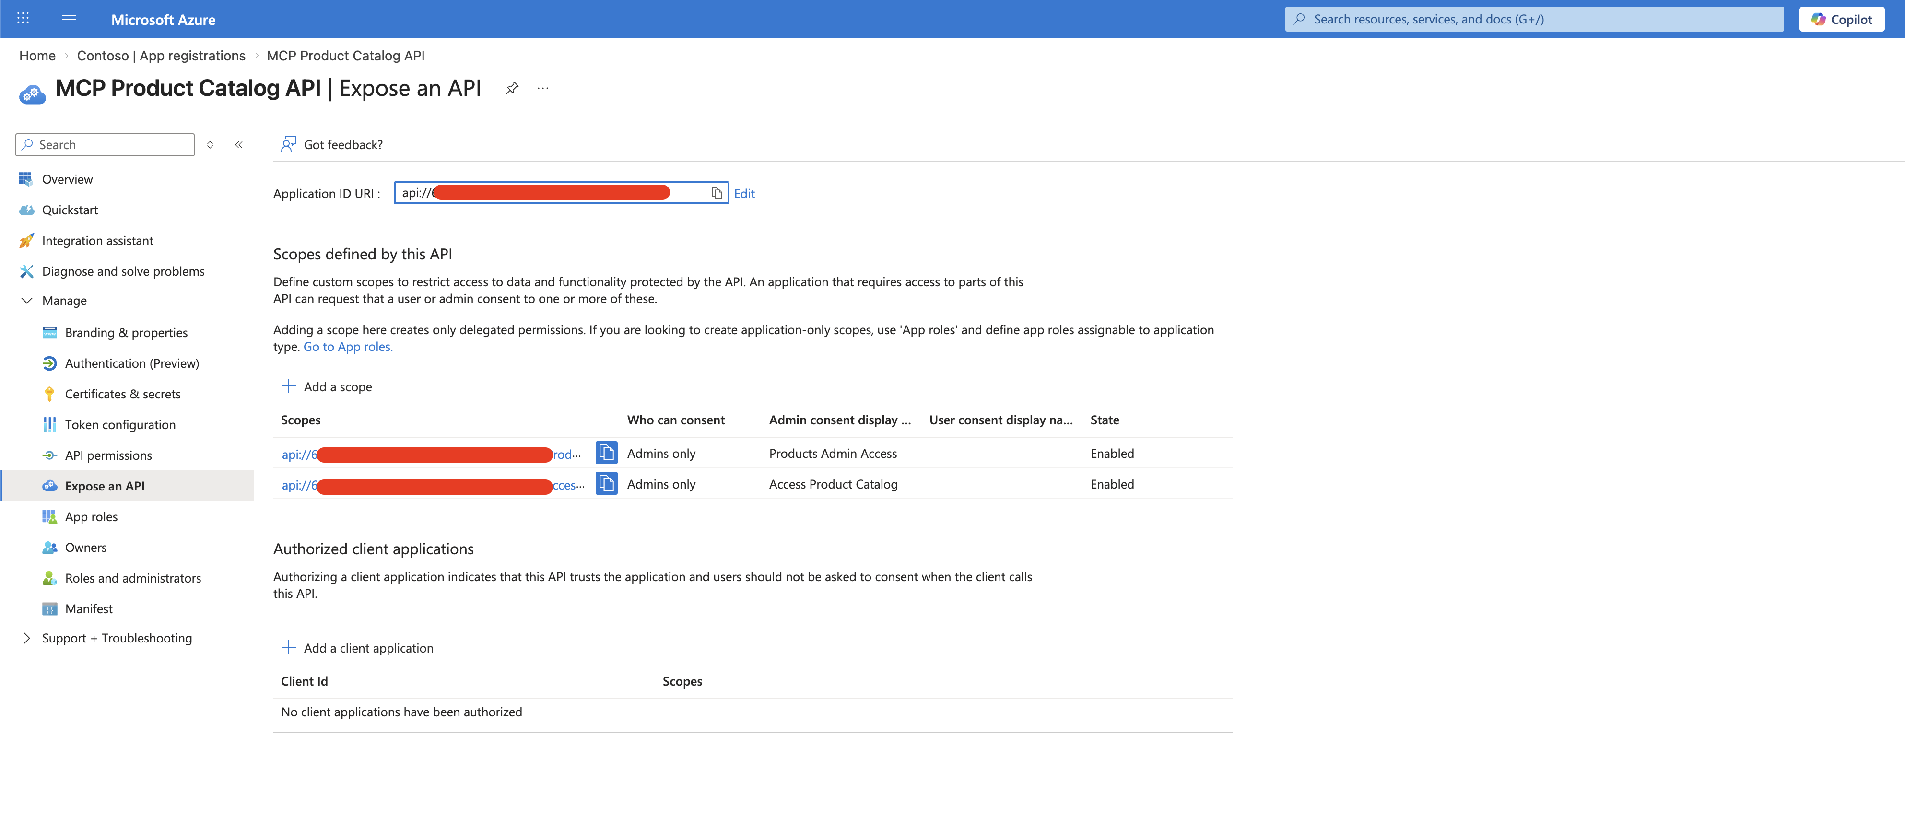Open API permissions page

(x=108, y=455)
